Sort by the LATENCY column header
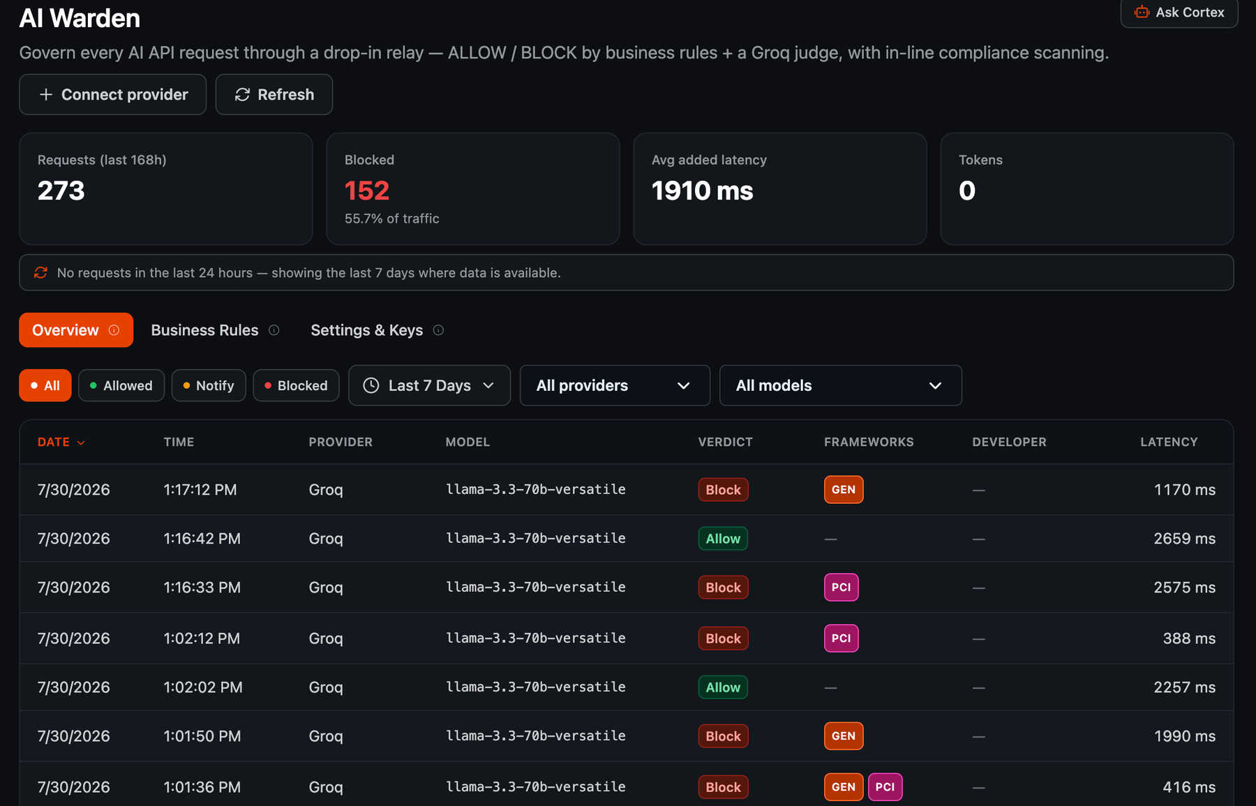This screenshot has width=1256, height=806. [x=1169, y=442]
